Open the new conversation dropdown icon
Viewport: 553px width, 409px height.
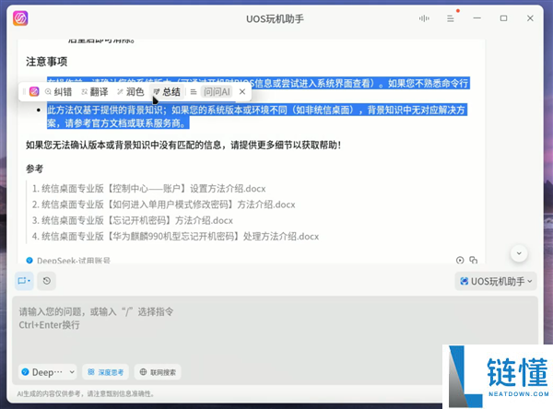point(24,281)
